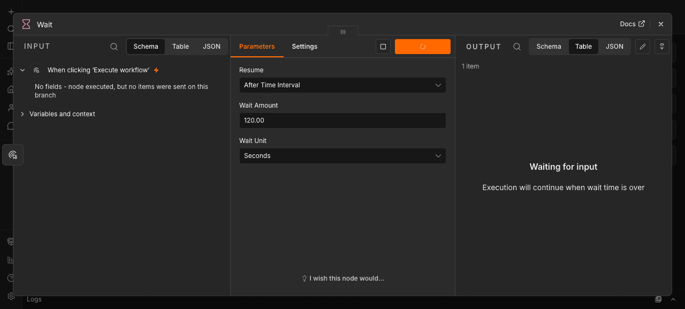Click 'Execution will continue when wait time is over'
Screen dimensions: 685x309
click(564, 187)
